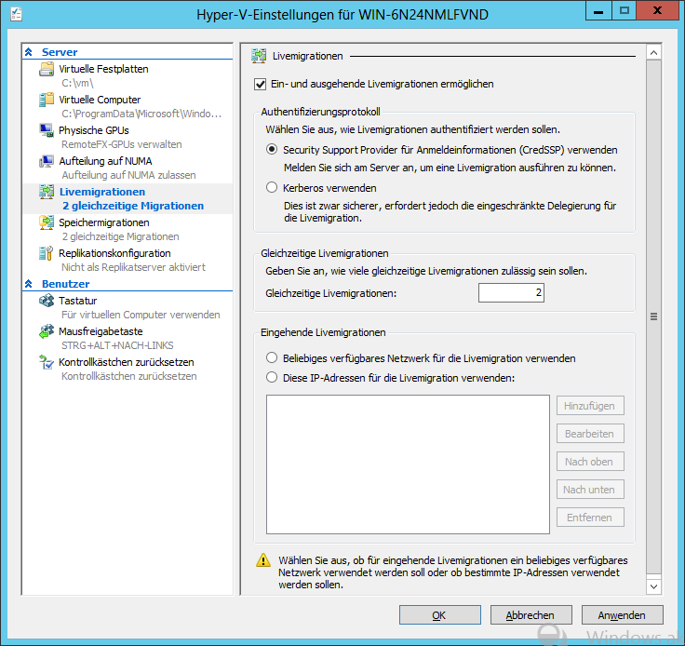
Task: Click the Tastatur keyboard icon
Action: (x=47, y=302)
